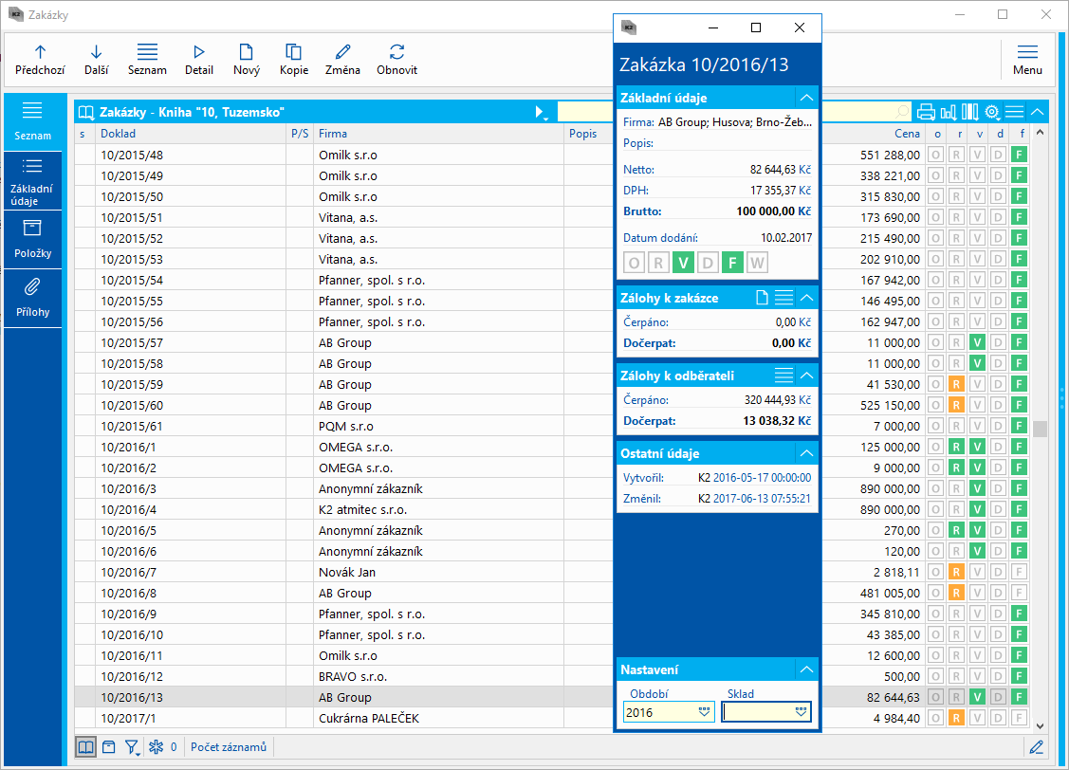Image resolution: width=1069 pixels, height=770 pixels.
Task: Click the Počet záznamů button
Action: click(x=229, y=747)
